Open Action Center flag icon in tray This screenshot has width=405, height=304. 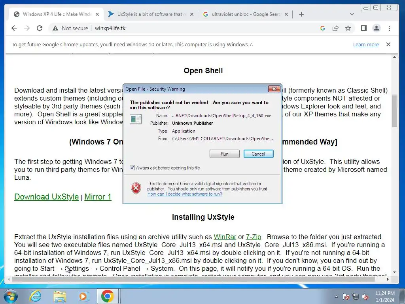point(346,296)
